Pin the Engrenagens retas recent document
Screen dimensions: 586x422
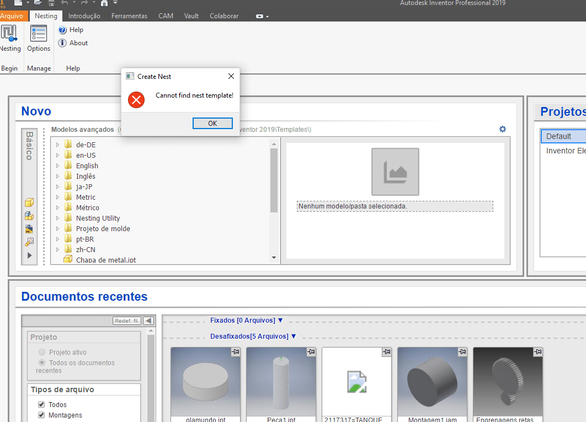[538, 352]
